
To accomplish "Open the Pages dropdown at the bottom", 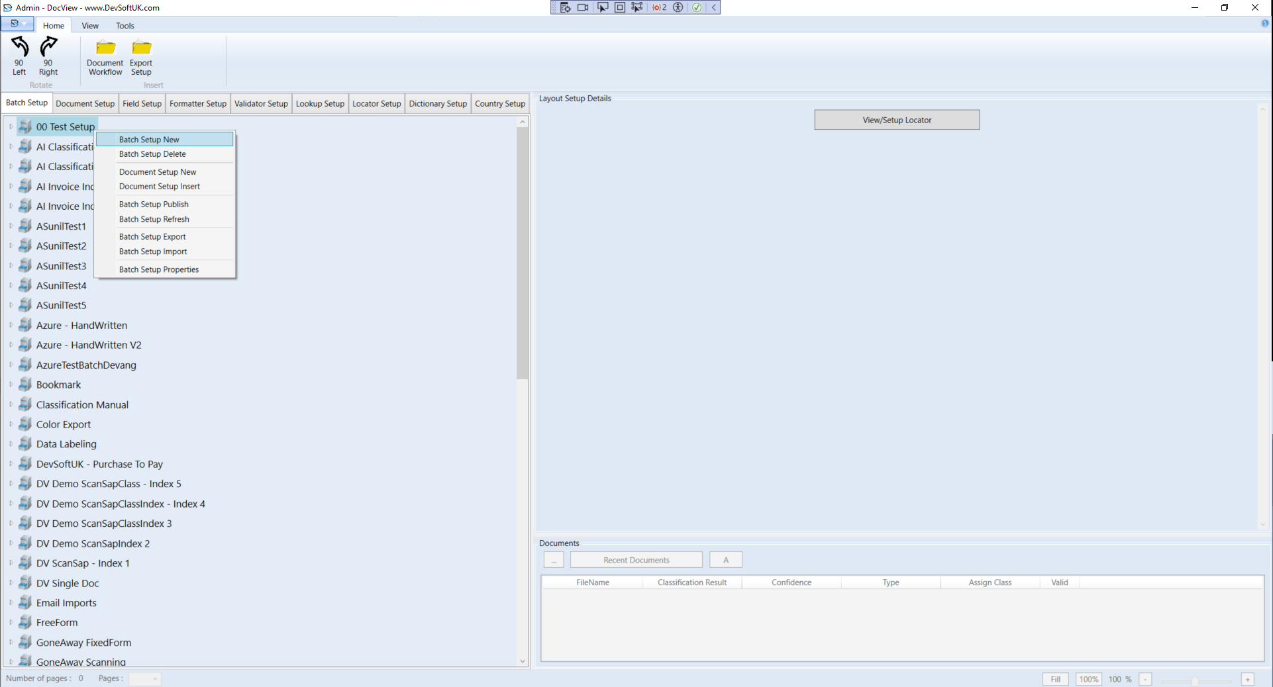I will pyautogui.click(x=156, y=678).
